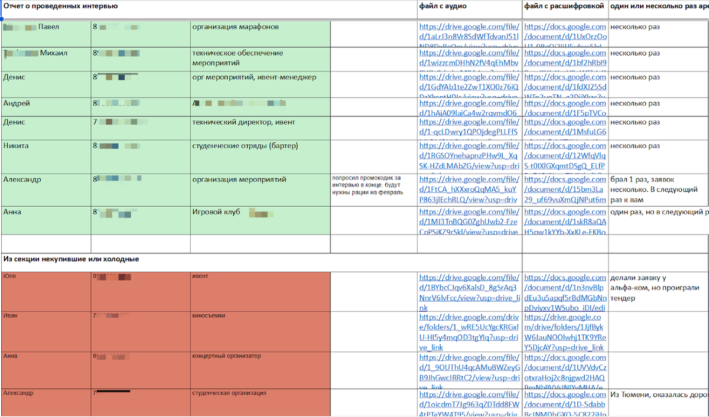The width and height of the screenshot is (709, 417).
Task: Select the name cell 'Павел'
Action: [x=46, y=34]
